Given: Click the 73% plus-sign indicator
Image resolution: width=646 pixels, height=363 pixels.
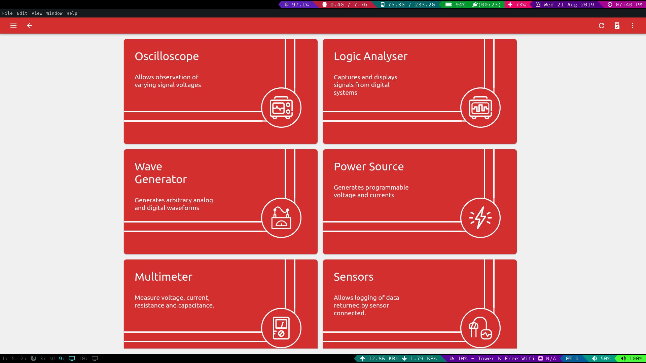Looking at the screenshot, I should [x=517, y=5].
